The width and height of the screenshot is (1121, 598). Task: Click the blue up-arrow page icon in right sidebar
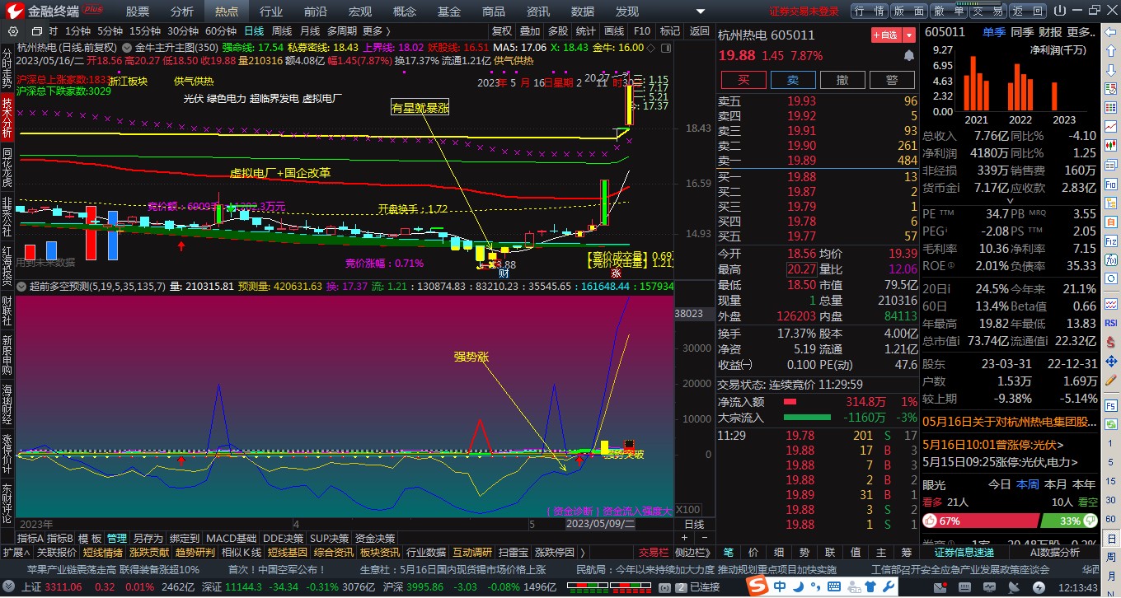tap(1111, 53)
